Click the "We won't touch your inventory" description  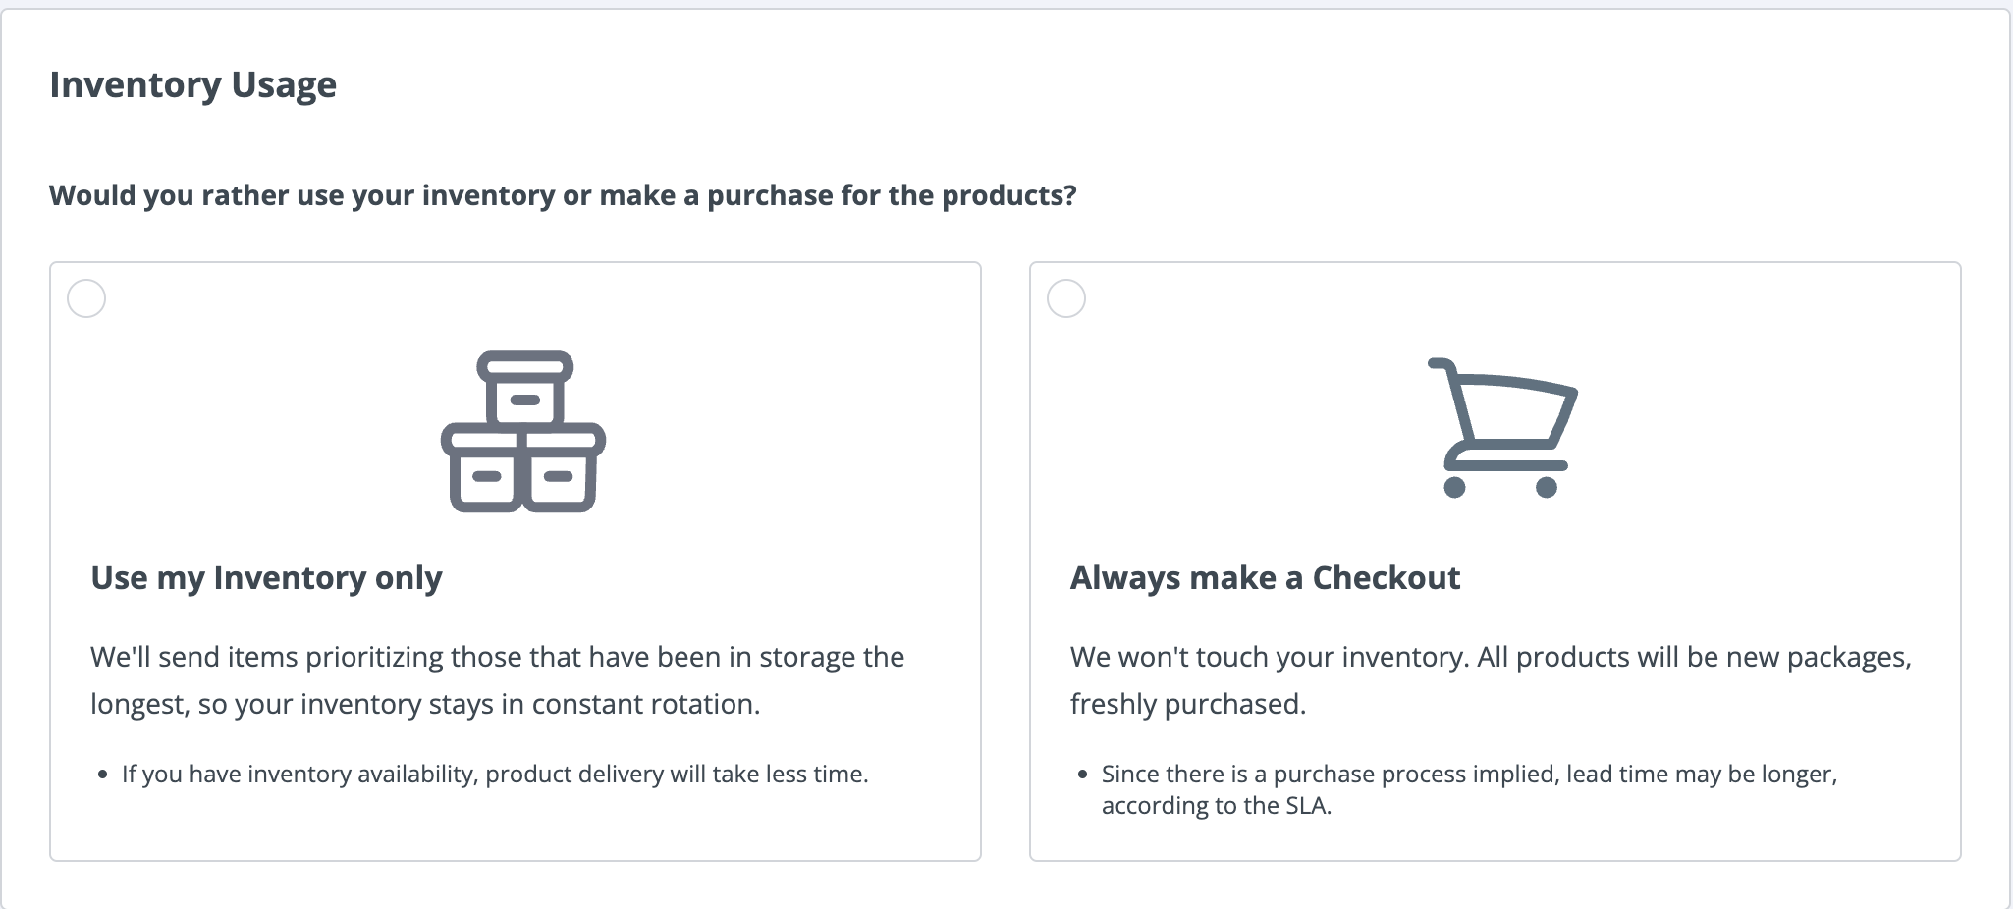[1491, 680]
